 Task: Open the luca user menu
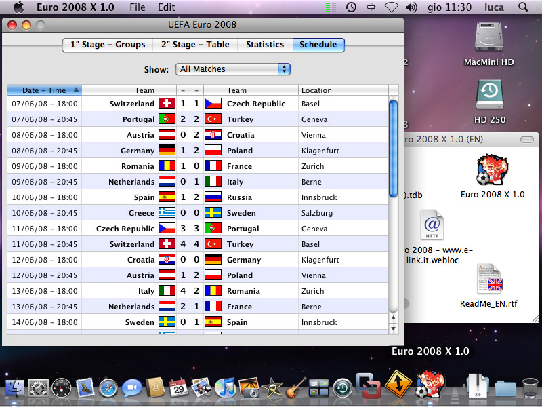(x=494, y=7)
